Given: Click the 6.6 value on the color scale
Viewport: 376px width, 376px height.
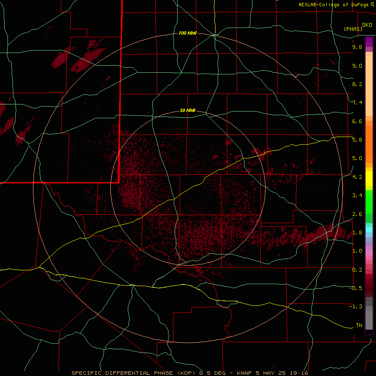Looking at the screenshot, I should 357,121.
